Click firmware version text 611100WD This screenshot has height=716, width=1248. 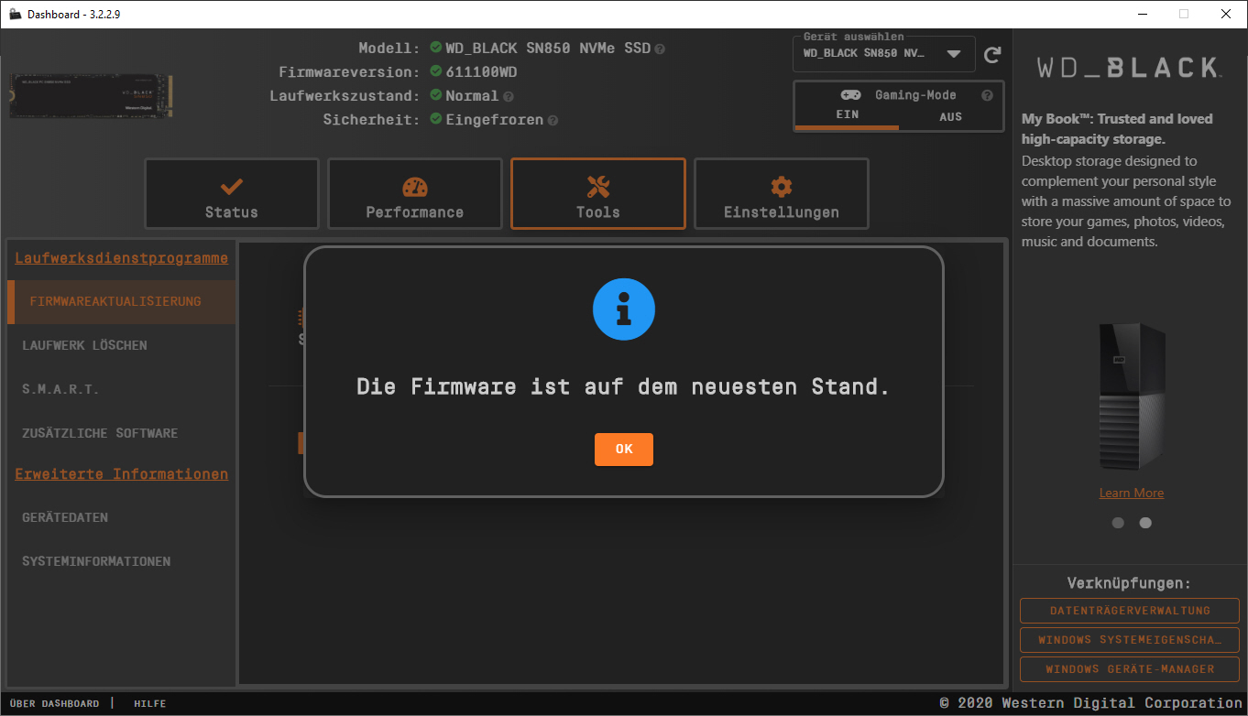coord(481,72)
